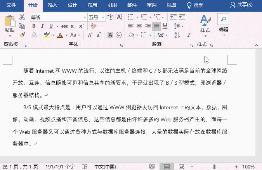Align text to the right
262x170 pixels.
tap(148, 26)
